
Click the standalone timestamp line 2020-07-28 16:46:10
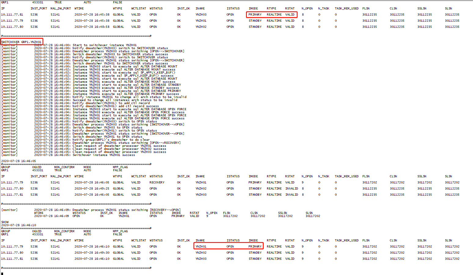[19, 225]
